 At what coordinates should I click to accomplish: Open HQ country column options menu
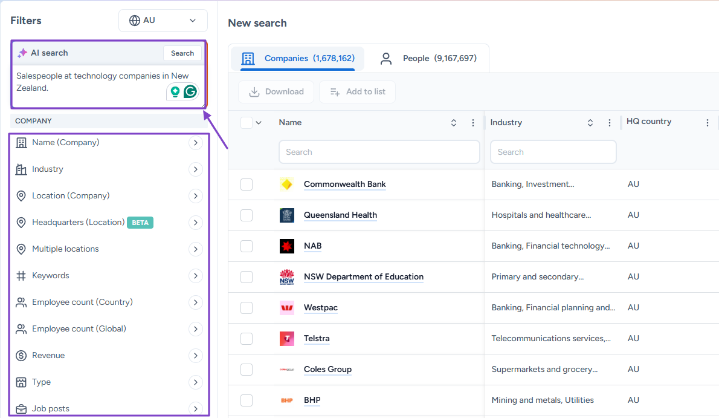(708, 123)
